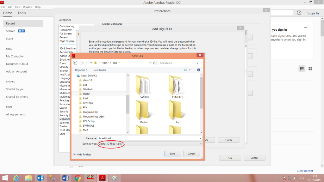Click Sign In at top right
The height and width of the screenshot is (182, 324).
click(x=313, y=13)
